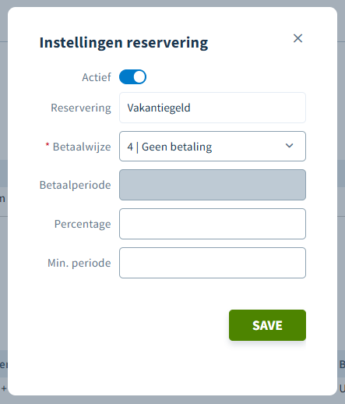
Task: Focus the Percentage input box
Action: point(213,224)
